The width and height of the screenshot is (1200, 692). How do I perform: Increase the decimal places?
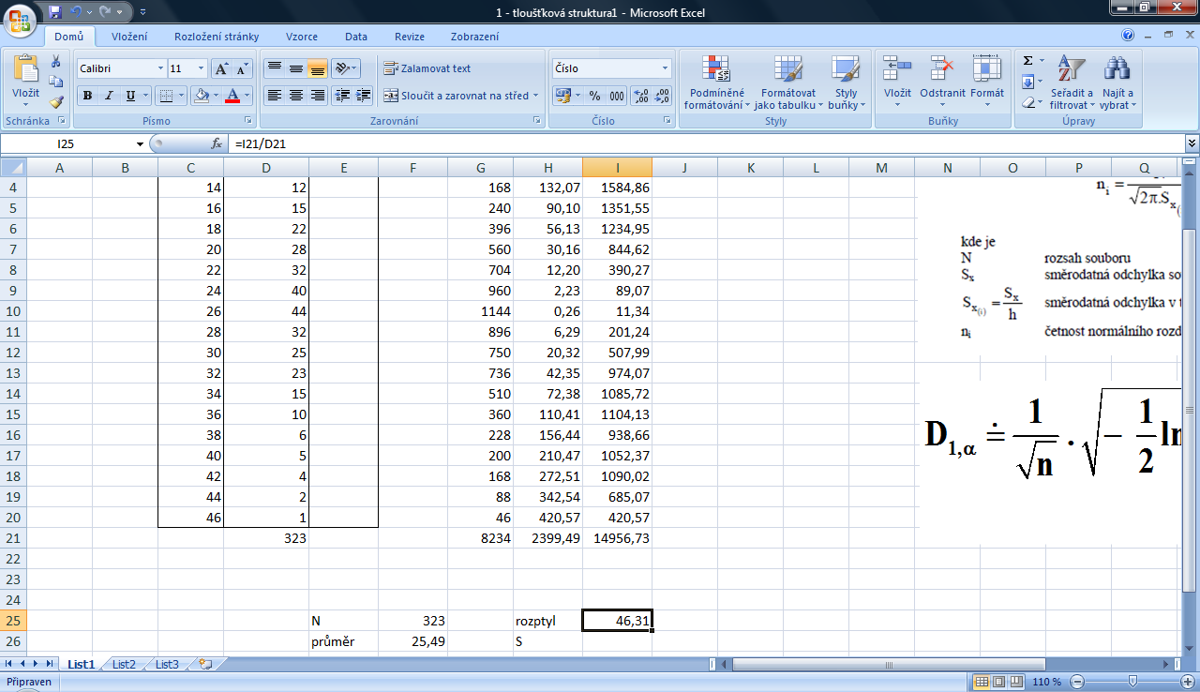(x=641, y=96)
